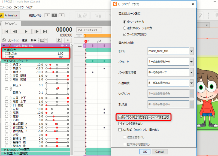Click the link icon for 目玉 X/Y
This screenshot has width=218, height=156.
[x=7, y=89]
